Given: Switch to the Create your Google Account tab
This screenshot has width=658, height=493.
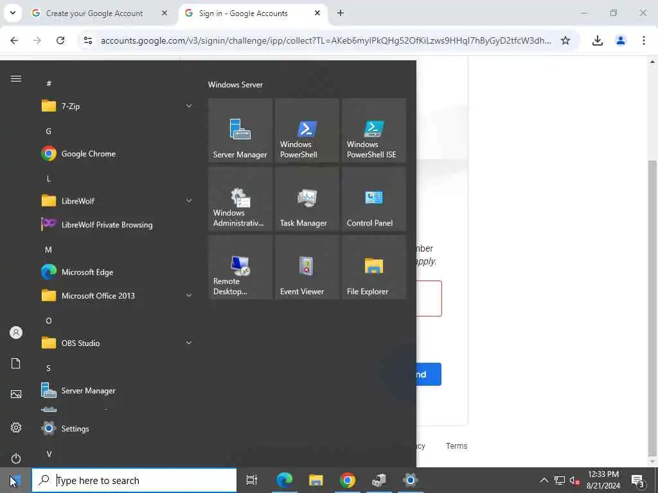Looking at the screenshot, I should point(100,13).
